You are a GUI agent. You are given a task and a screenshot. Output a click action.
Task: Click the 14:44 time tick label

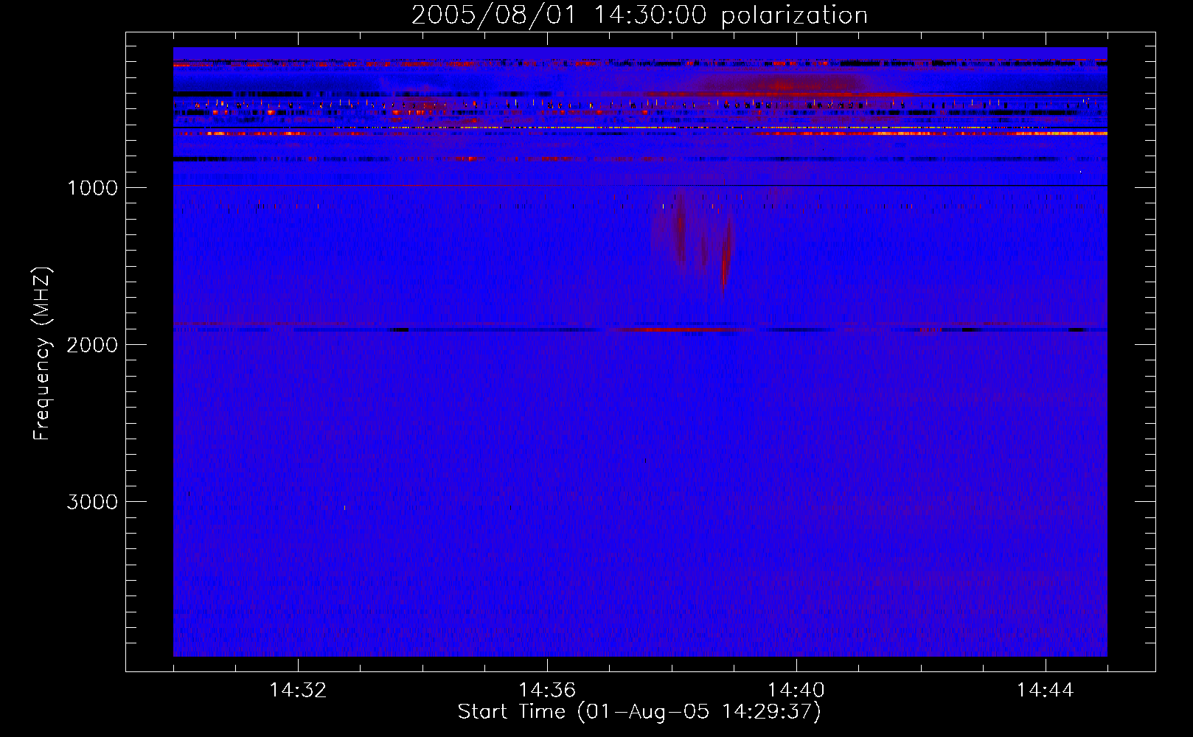pos(1046,690)
